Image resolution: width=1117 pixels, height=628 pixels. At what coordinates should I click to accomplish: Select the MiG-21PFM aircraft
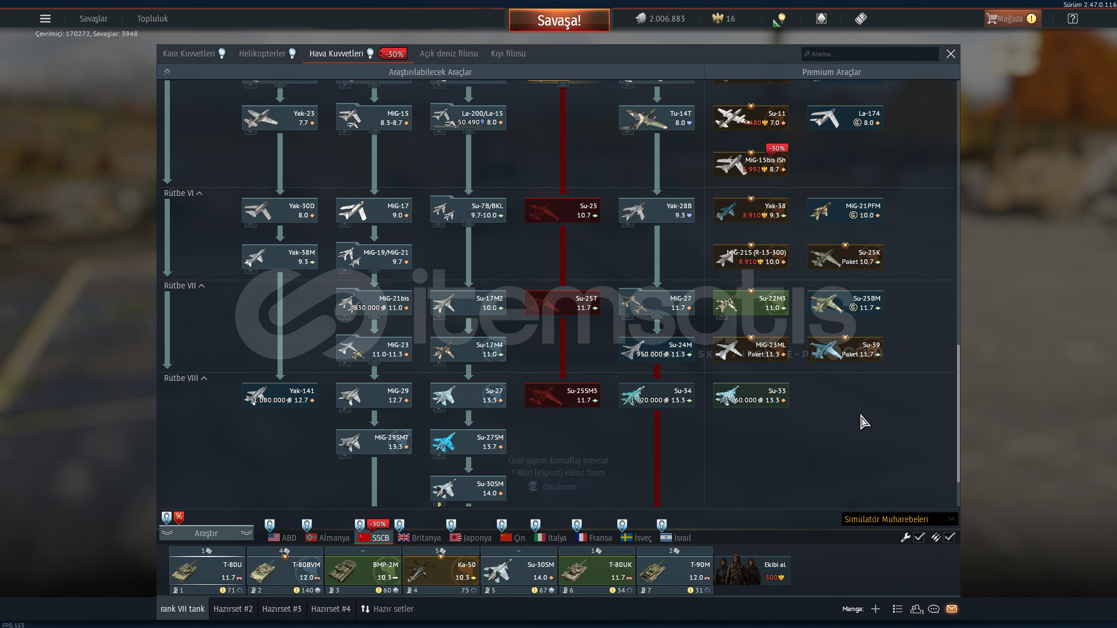pyautogui.click(x=845, y=210)
